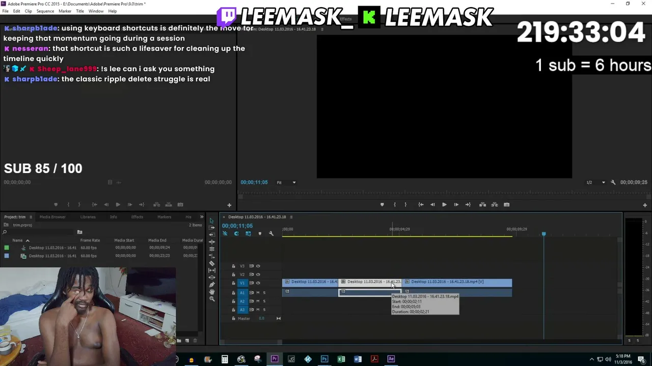The width and height of the screenshot is (652, 366).
Task: Switch to the Media Browser tab
Action: [52, 217]
